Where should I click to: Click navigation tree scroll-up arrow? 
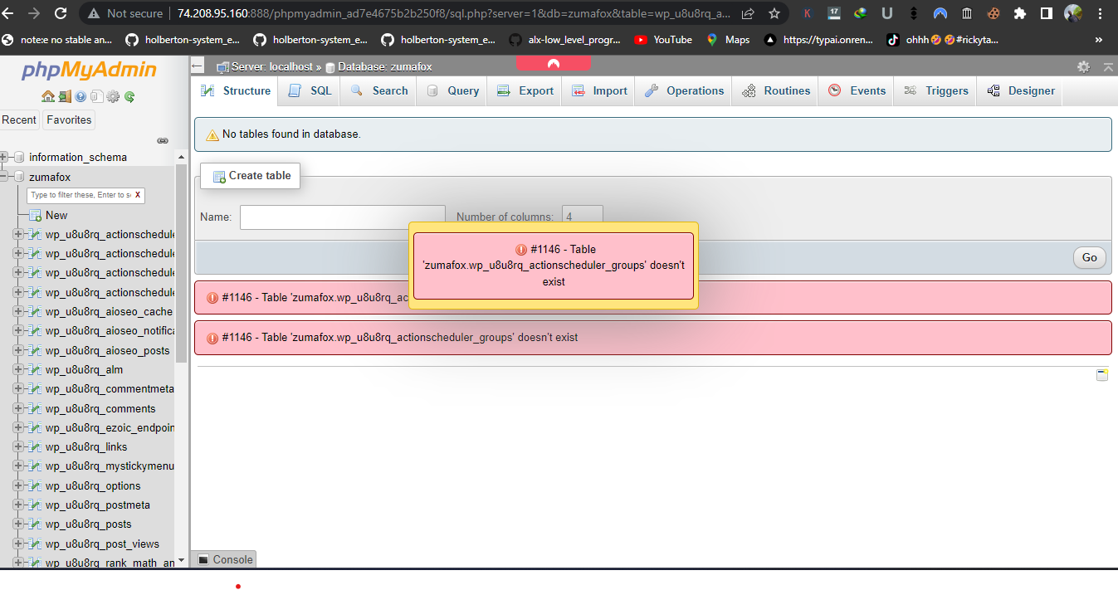[x=182, y=157]
